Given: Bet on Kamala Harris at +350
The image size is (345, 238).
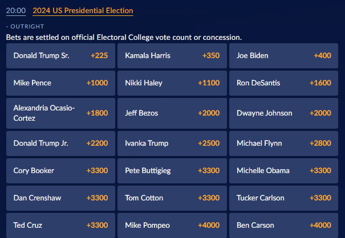Looking at the screenshot, I should (172, 56).
